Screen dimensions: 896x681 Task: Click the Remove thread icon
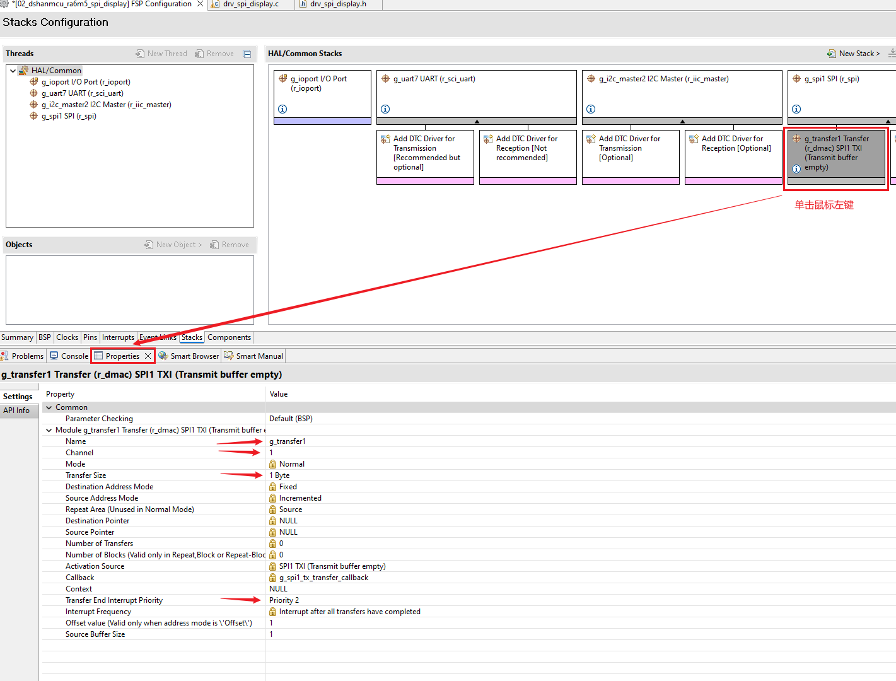(x=199, y=54)
